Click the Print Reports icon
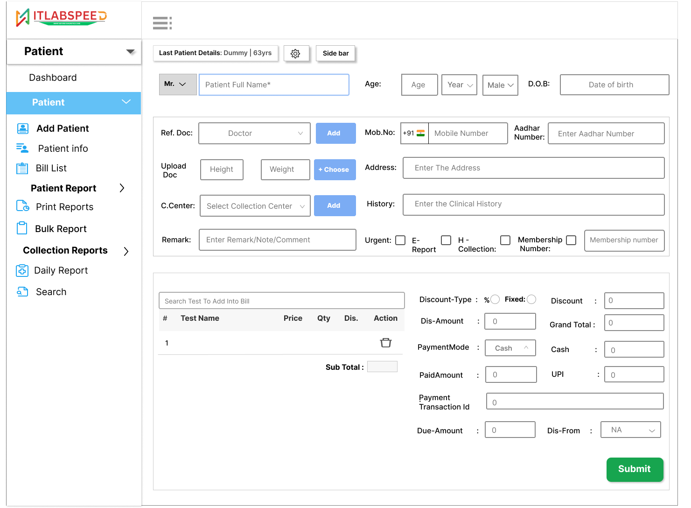691x508 pixels. (x=23, y=206)
